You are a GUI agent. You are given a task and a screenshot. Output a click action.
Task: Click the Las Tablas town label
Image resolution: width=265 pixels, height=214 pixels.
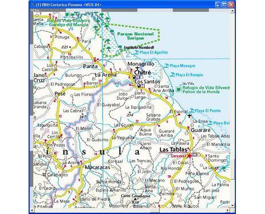tap(173, 150)
